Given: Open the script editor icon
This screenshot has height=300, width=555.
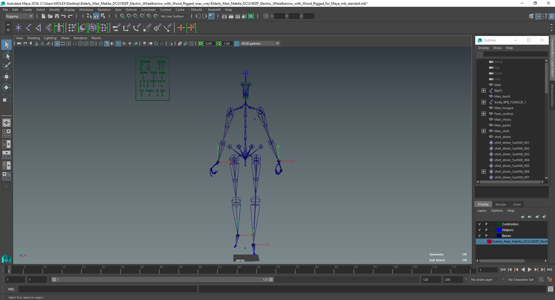Looking at the screenshot, I should pyautogui.click(x=550, y=289).
